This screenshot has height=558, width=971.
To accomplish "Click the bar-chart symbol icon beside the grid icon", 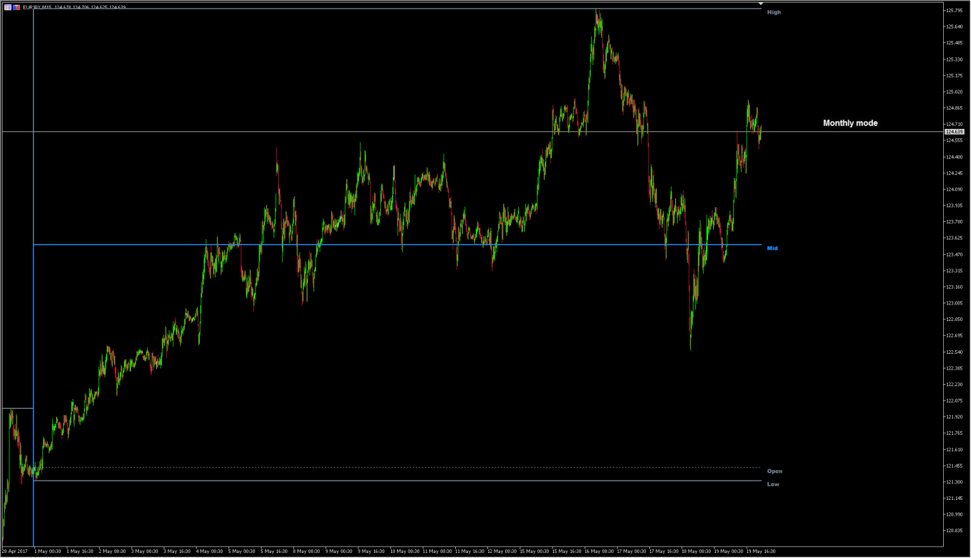I will tap(16, 6).
